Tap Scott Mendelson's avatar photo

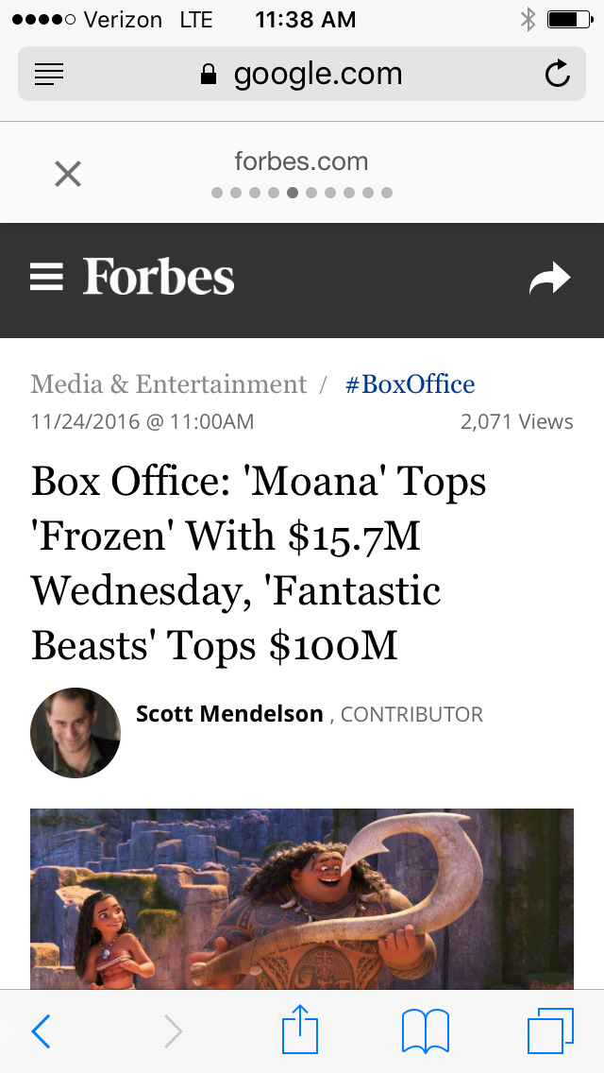coord(75,733)
